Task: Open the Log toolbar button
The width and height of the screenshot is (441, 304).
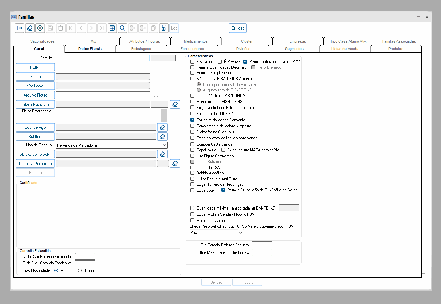Action: (174, 28)
